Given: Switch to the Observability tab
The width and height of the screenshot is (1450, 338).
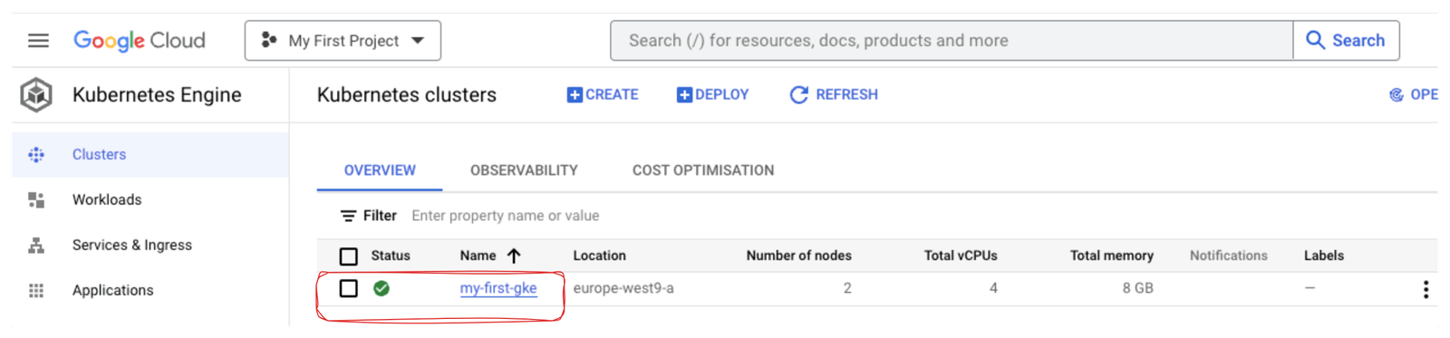Looking at the screenshot, I should 524,170.
